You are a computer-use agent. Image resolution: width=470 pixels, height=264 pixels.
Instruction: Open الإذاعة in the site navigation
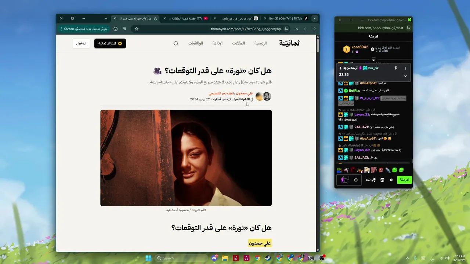(x=218, y=43)
